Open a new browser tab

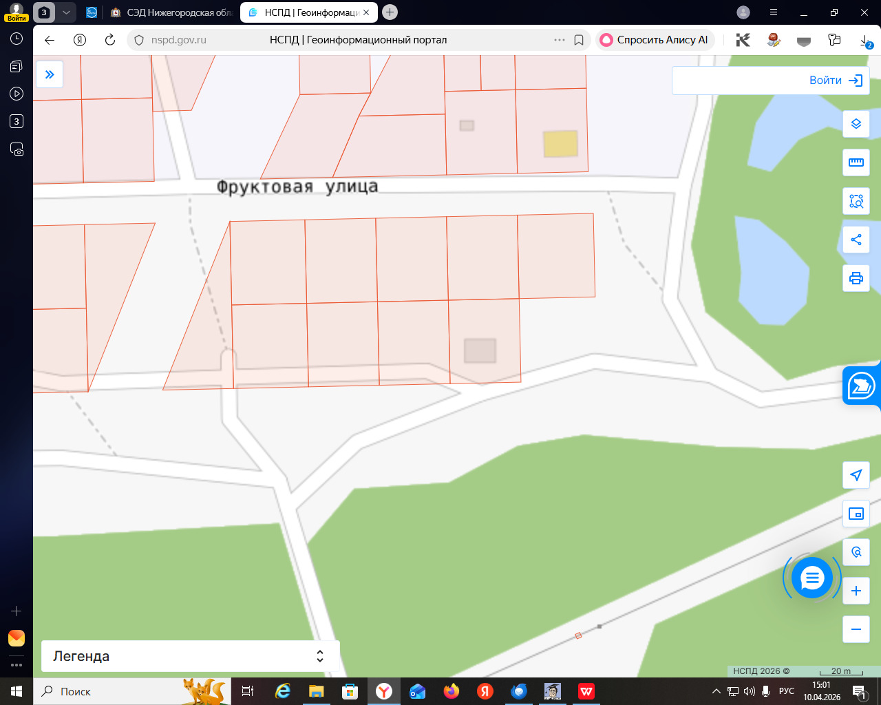pos(390,12)
